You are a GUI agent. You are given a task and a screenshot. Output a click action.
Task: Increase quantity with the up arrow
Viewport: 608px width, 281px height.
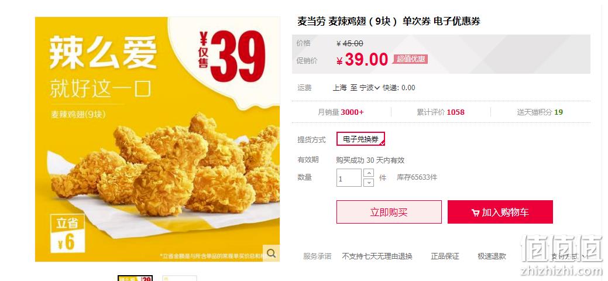369,173
